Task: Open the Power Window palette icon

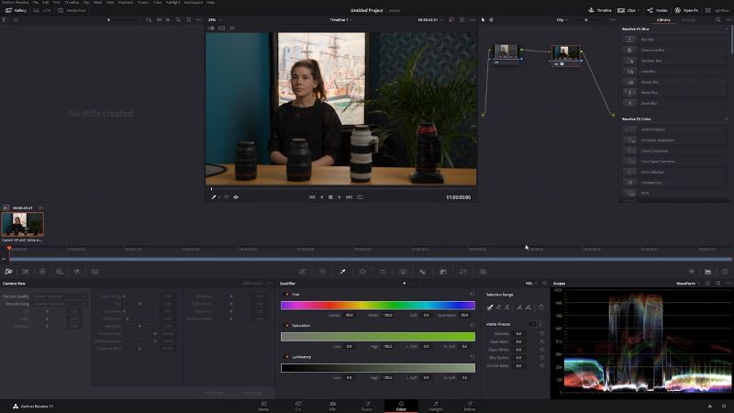Action: pyautogui.click(x=362, y=272)
